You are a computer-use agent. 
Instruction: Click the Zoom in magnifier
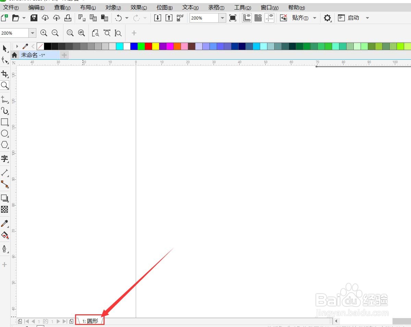(x=44, y=33)
